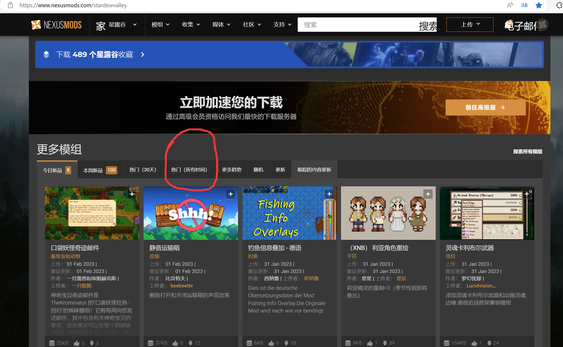Open the 口袋妖怪奇迹邮件 title link
The width and height of the screenshot is (563, 347).
75,248
